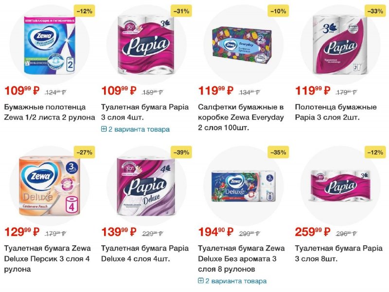Click plus icon beside Zewa Deluxe variants
The image size is (389, 292).
(200, 281)
